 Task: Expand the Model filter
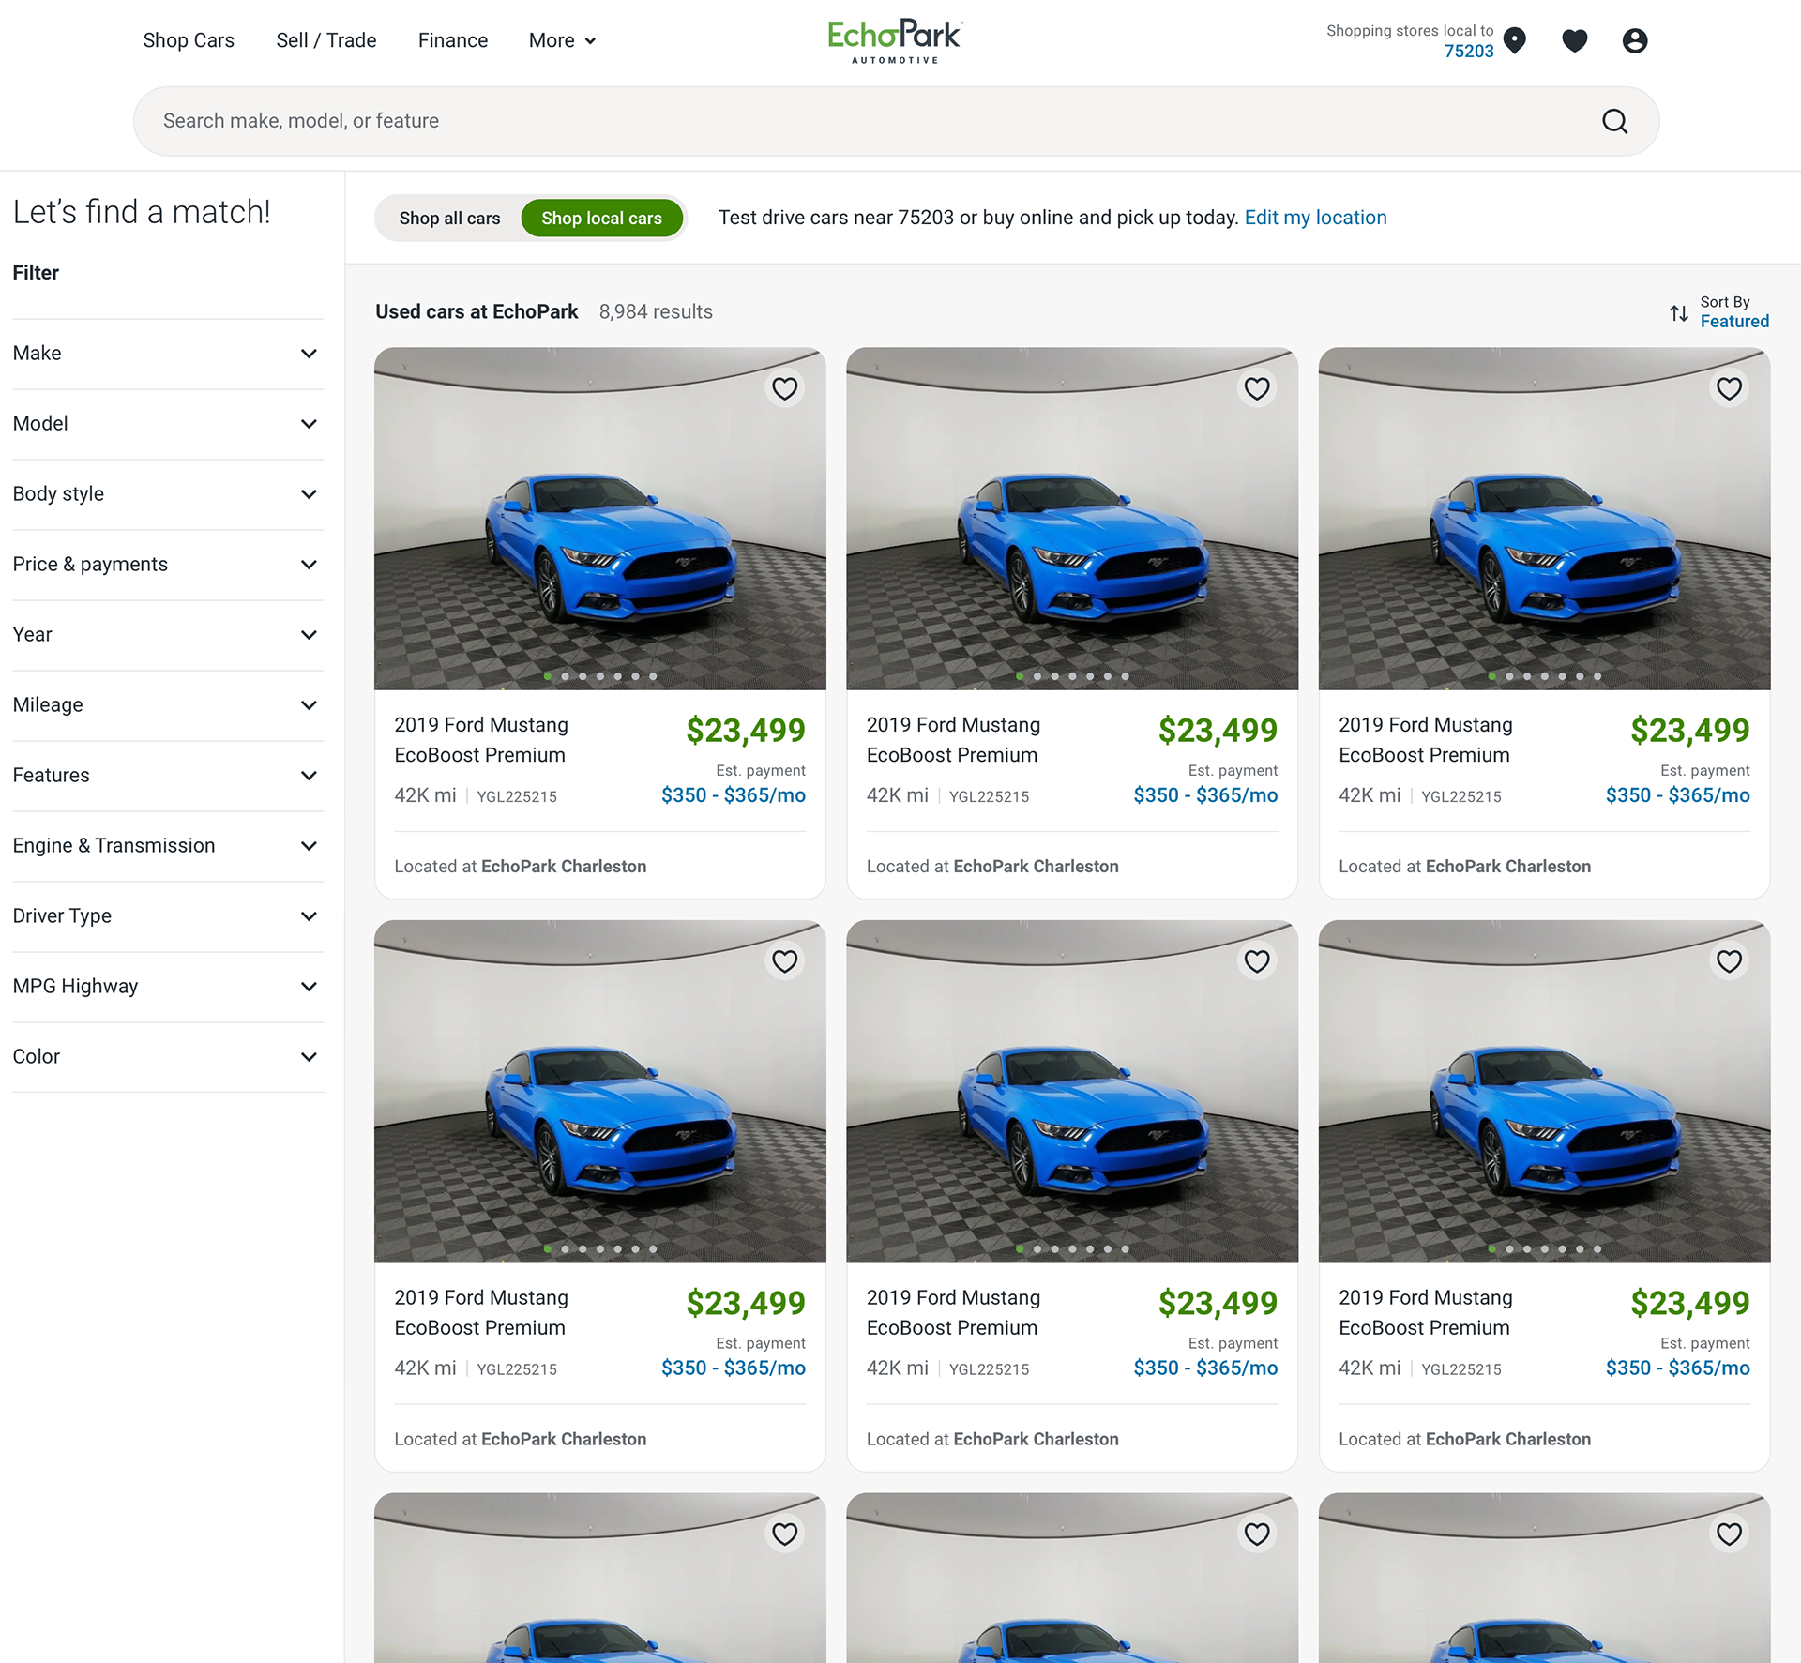pyautogui.click(x=168, y=424)
